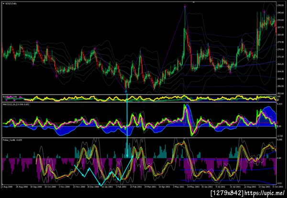Click the 22 Aug 2001 date label

coord(251,187)
